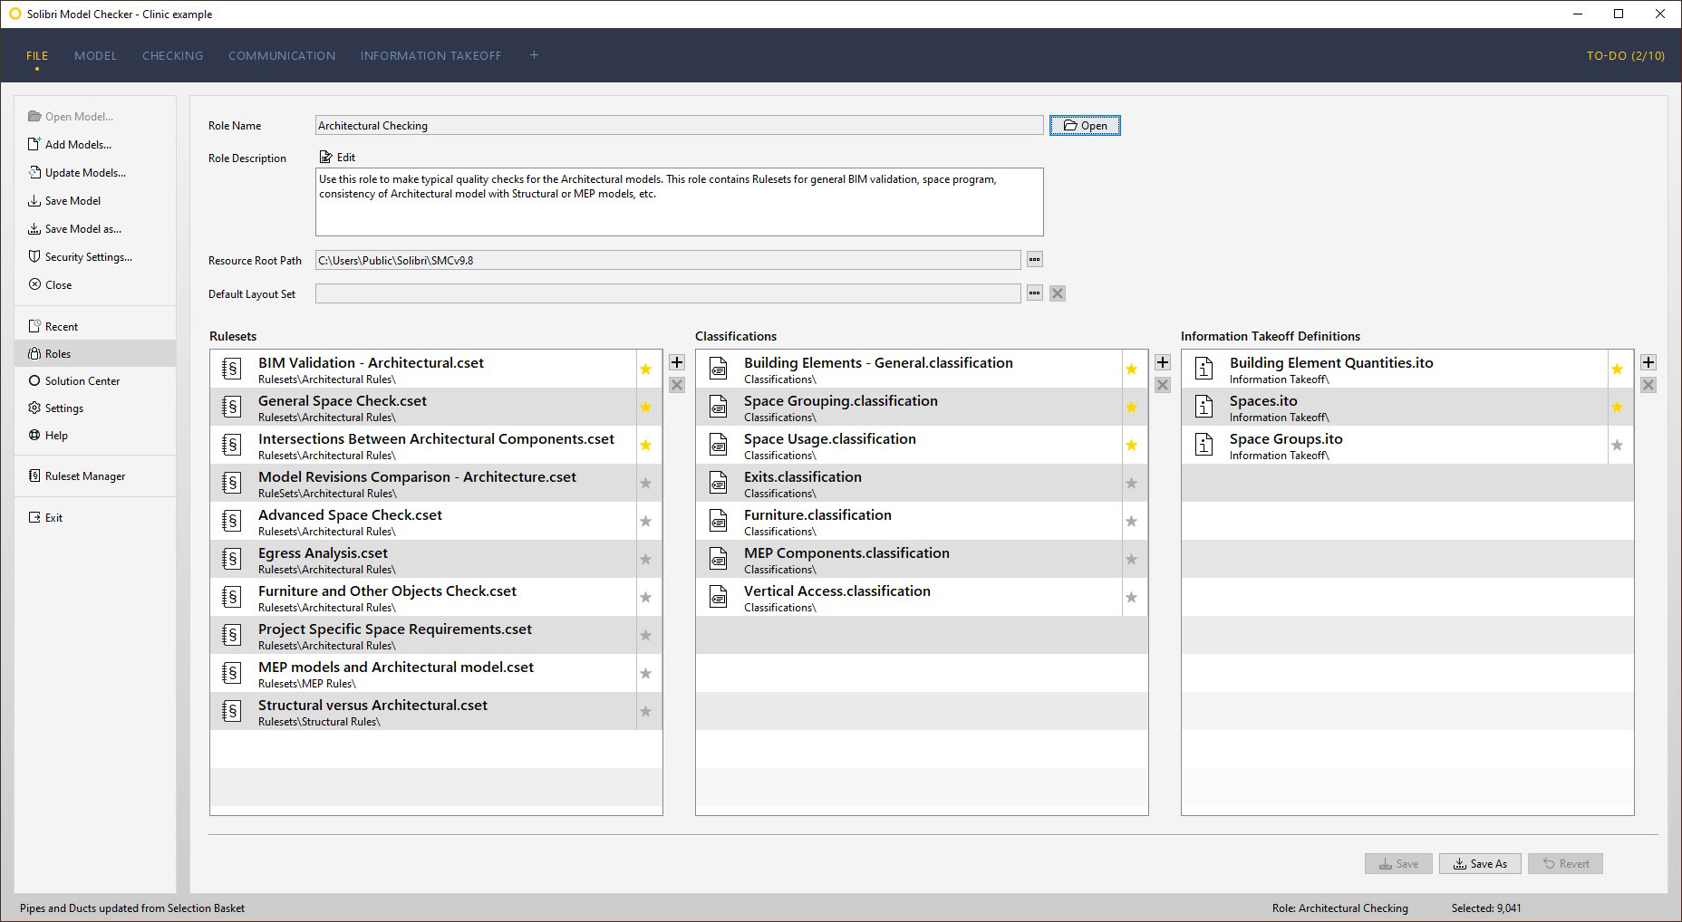Click the ruleset icon for Structural versus Architectural.cset
This screenshot has height=922, width=1682.
pos(232,711)
